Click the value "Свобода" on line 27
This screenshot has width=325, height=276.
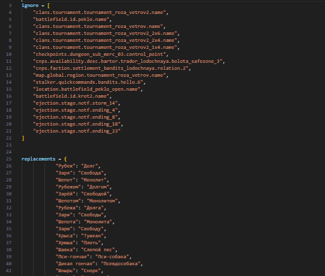pyautogui.click(x=91, y=173)
